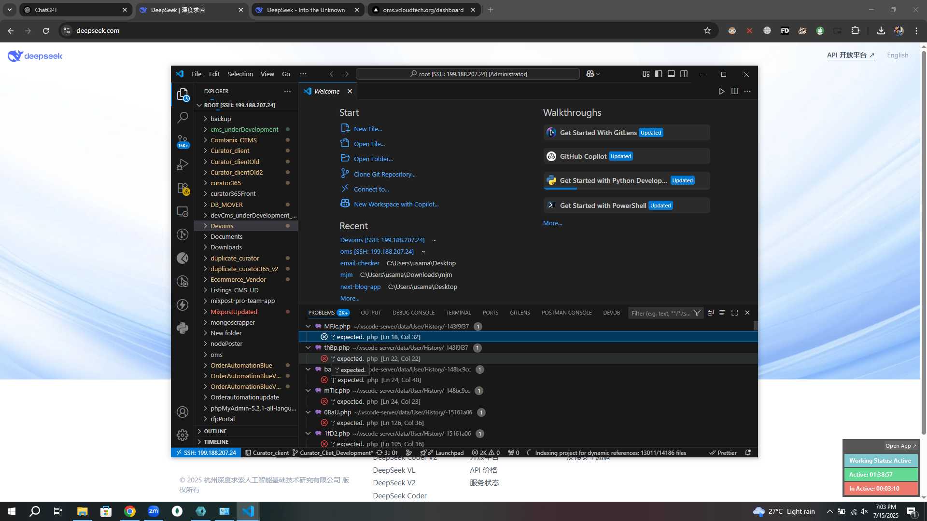Open the Manage gear icon

[183, 435]
